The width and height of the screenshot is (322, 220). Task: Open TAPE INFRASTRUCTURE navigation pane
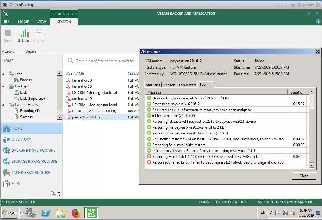tap(31, 173)
